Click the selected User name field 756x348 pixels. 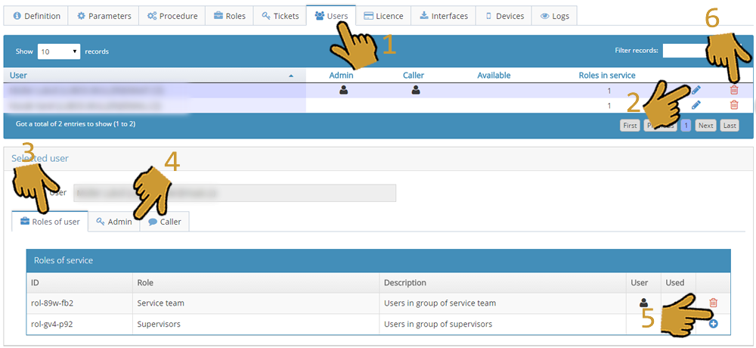[234, 193]
